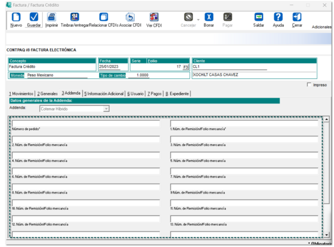
Task: Switch to the 1 Movimientos tab
Action: point(22,93)
